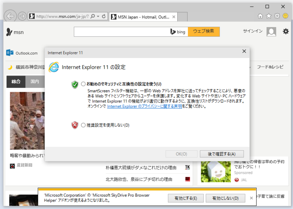293x209 pixels.
Task: Click the Refresh page icon
Action: point(104,16)
